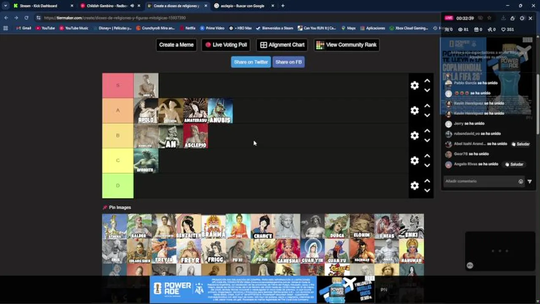Open YouTube Music bookmark
Viewport: 540px width, 304px height.
click(x=74, y=28)
